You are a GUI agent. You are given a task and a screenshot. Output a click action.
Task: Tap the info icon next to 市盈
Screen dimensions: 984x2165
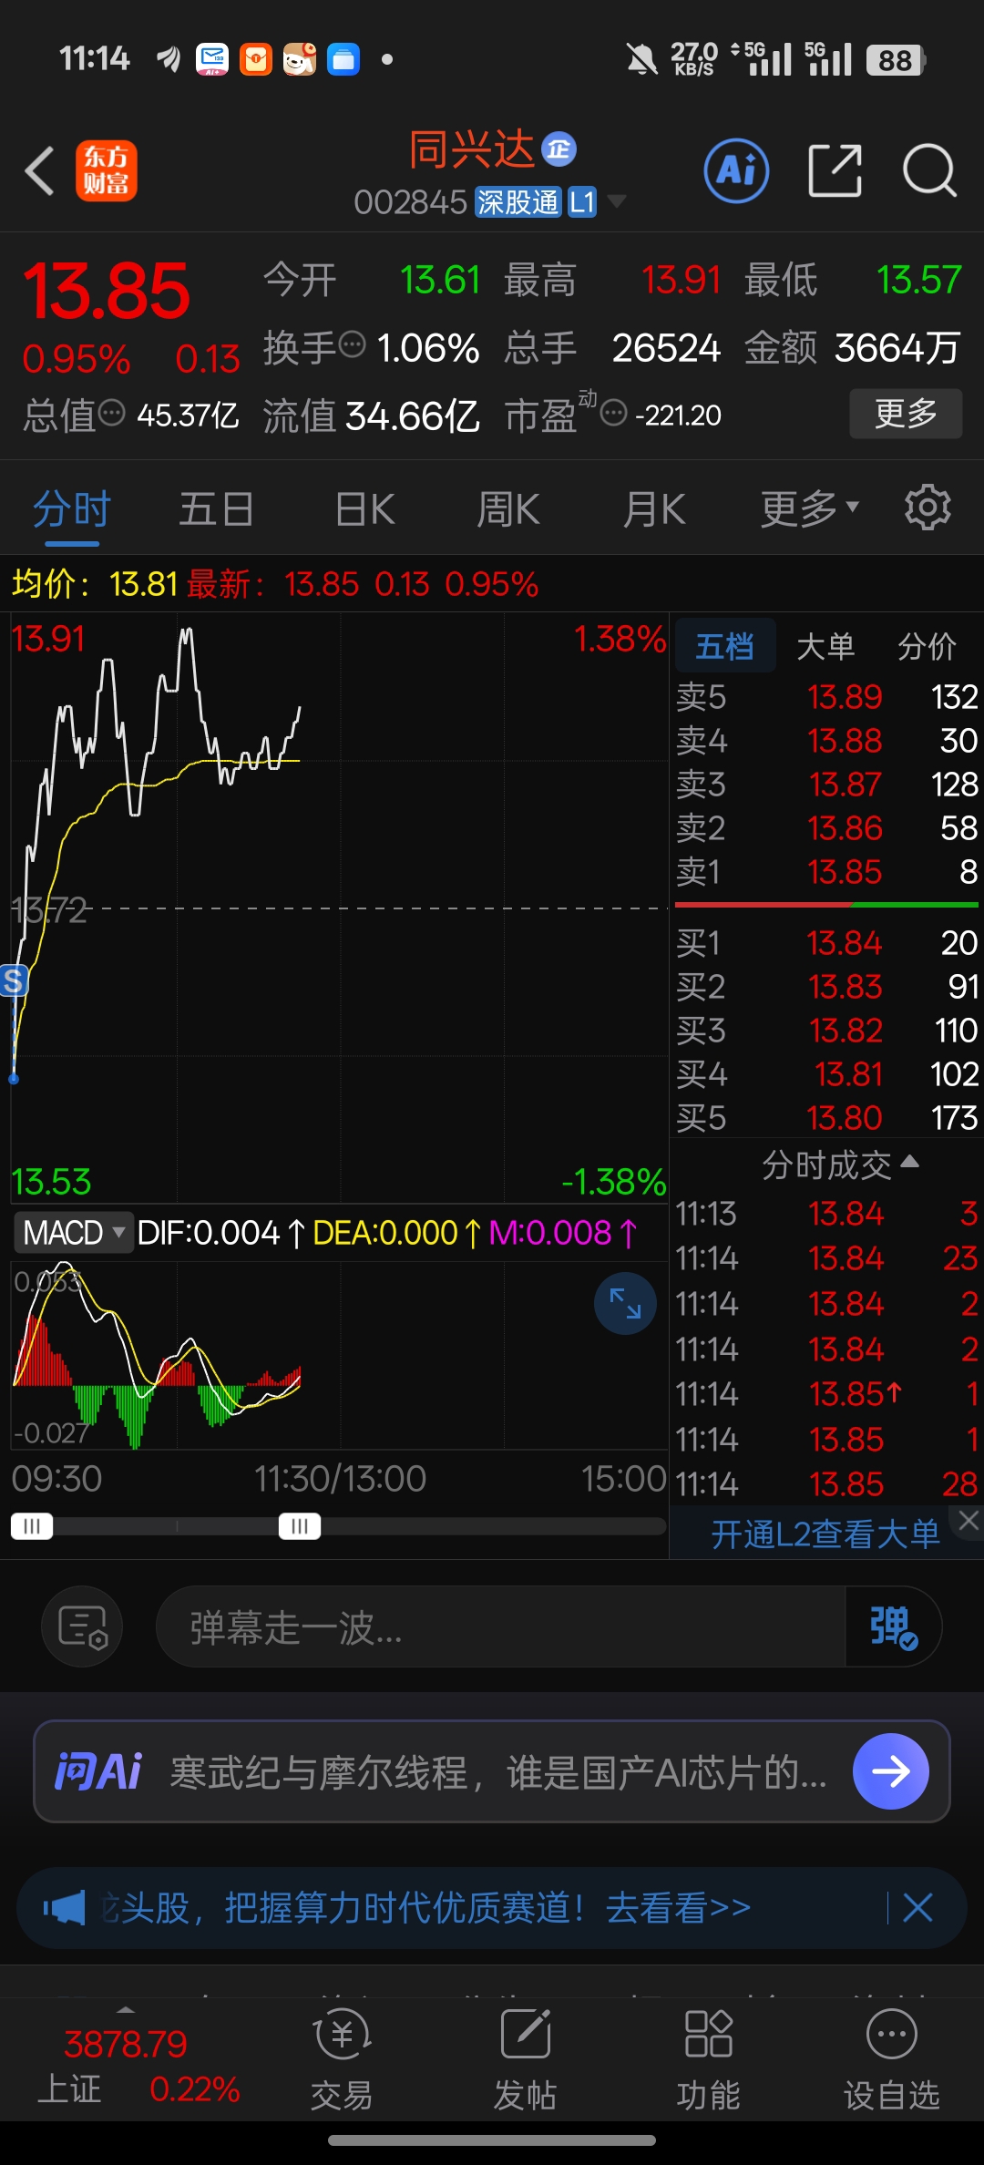(x=614, y=414)
